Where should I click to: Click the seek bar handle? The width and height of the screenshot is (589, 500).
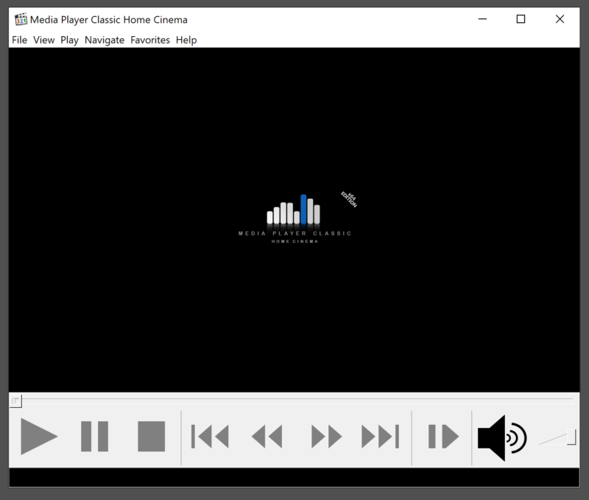[16, 401]
